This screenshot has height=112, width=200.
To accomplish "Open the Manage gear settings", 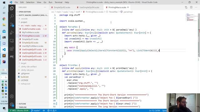I will click(12, 105).
